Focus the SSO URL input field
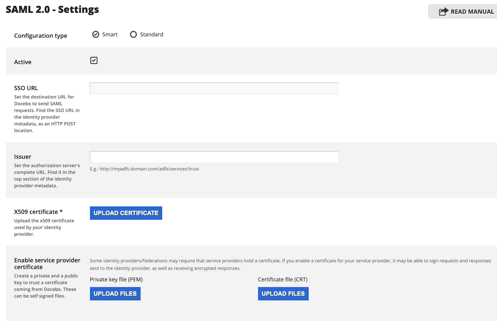 tap(214, 88)
